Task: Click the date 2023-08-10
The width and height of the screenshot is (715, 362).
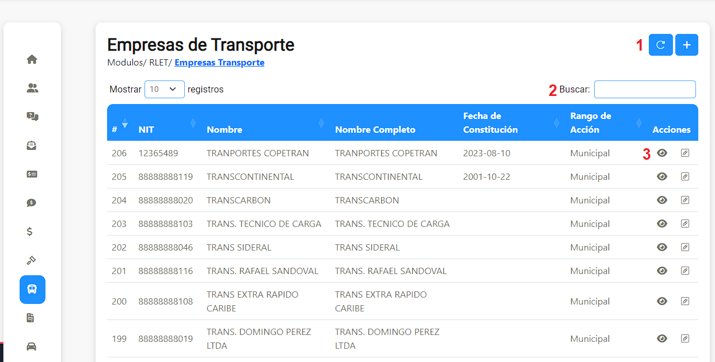Action: click(x=486, y=153)
